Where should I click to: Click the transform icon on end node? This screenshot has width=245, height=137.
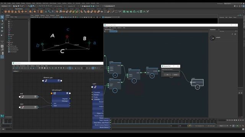(x=23, y=97)
